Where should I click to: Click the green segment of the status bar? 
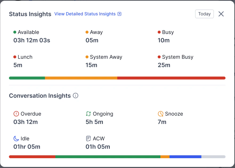point(27,78)
